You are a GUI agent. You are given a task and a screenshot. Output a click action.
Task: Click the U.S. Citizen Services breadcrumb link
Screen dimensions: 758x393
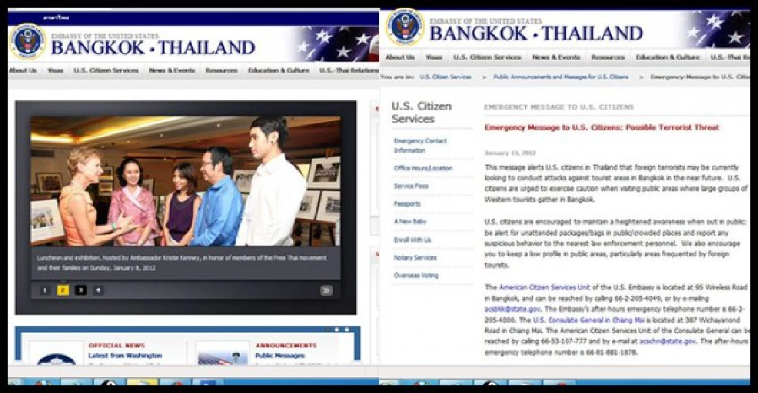click(x=445, y=76)
